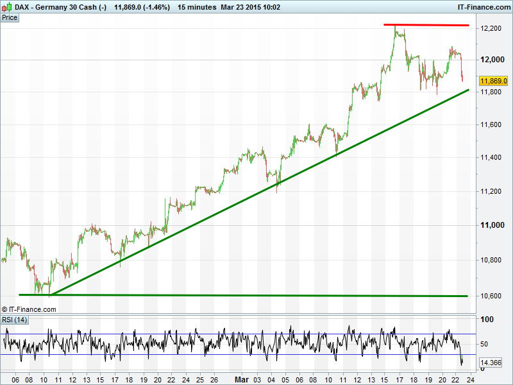Click the RSI 50 level axis label
The height and width of the screenshot is (385, 513).
[485, 343]
